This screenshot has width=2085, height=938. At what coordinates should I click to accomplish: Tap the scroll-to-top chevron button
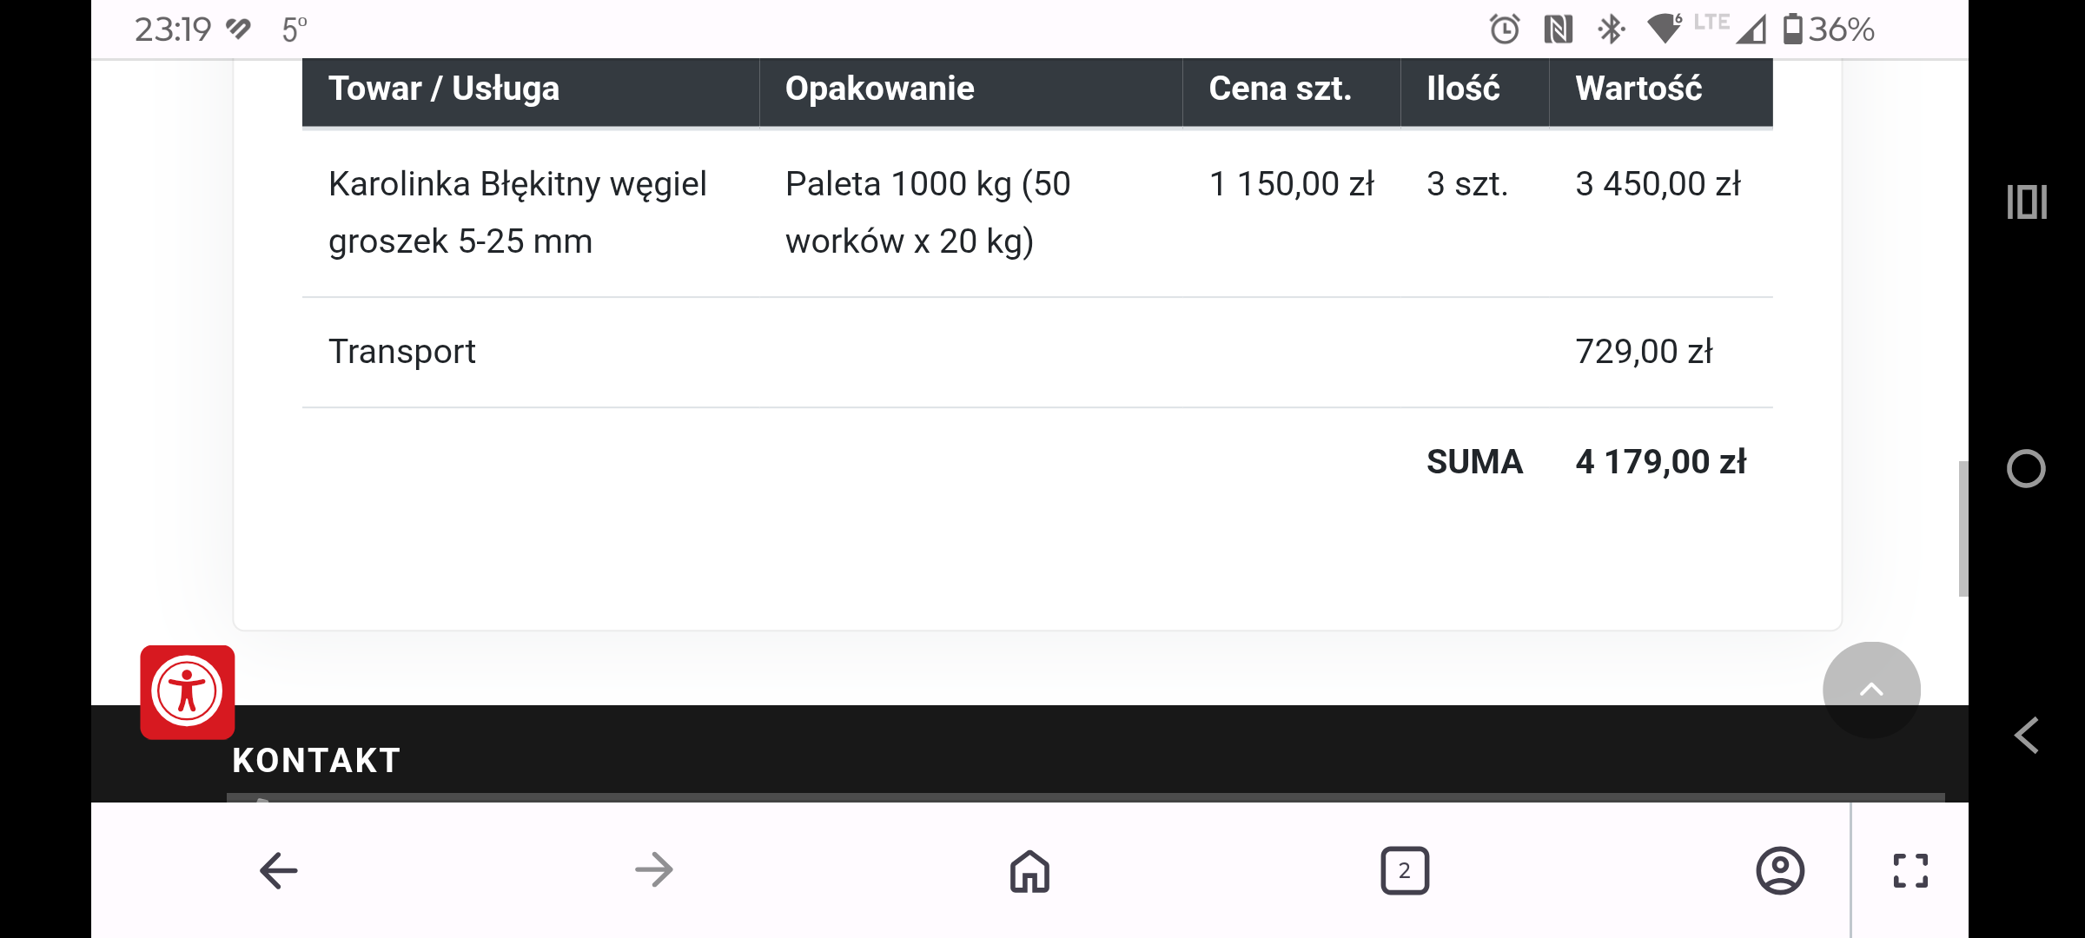[1871, 690]
